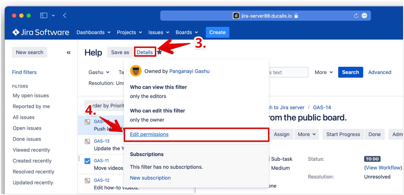The image size is (404, 195).
Task: Click the GAS-14 issue type icon in list
Action: click(87, 122)
